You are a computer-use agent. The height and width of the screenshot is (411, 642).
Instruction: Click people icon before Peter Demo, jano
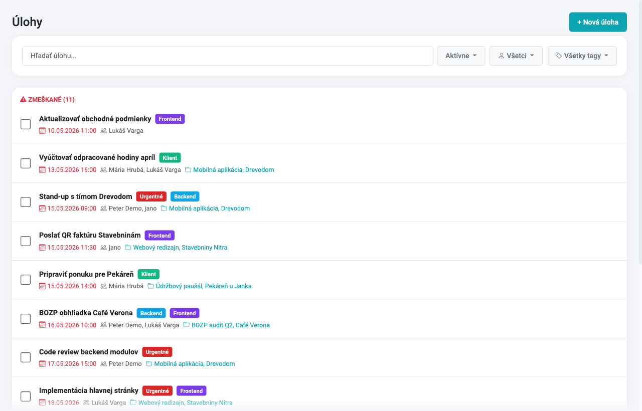click(x=104, y=209)
